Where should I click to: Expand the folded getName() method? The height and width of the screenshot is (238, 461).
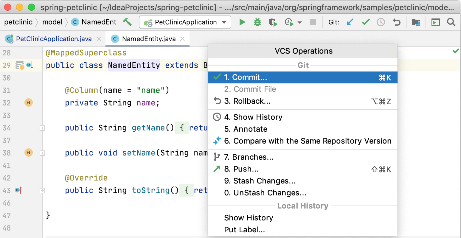point(42,128)
